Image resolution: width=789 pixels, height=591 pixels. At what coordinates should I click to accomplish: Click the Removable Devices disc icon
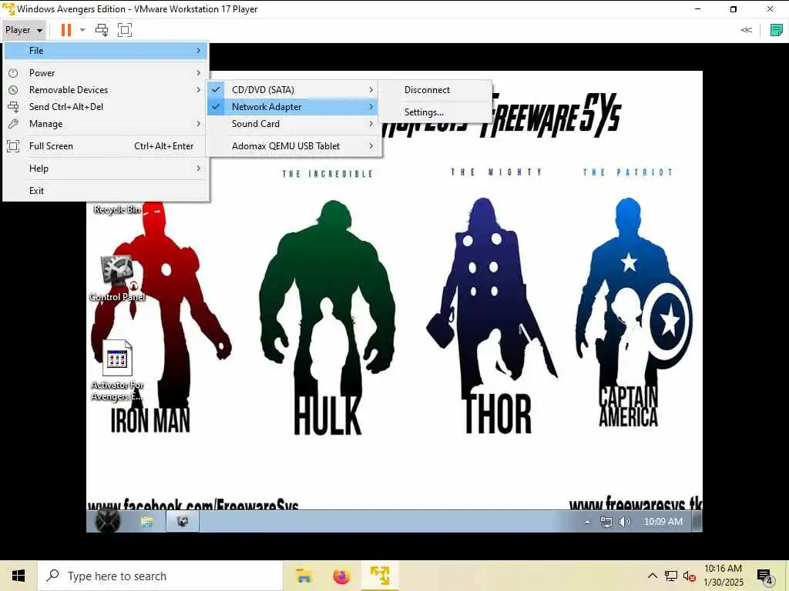[13, 90]
